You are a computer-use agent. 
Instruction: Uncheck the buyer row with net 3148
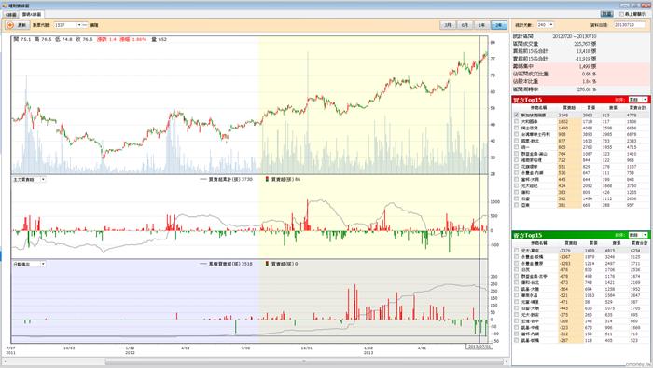[x=517, y=115]
